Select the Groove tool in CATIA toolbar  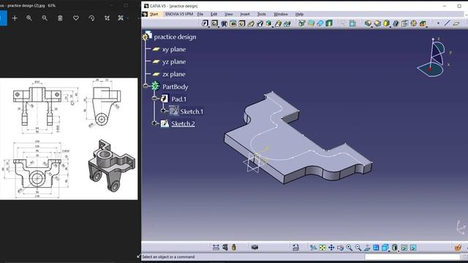click(x=233, y=23)
